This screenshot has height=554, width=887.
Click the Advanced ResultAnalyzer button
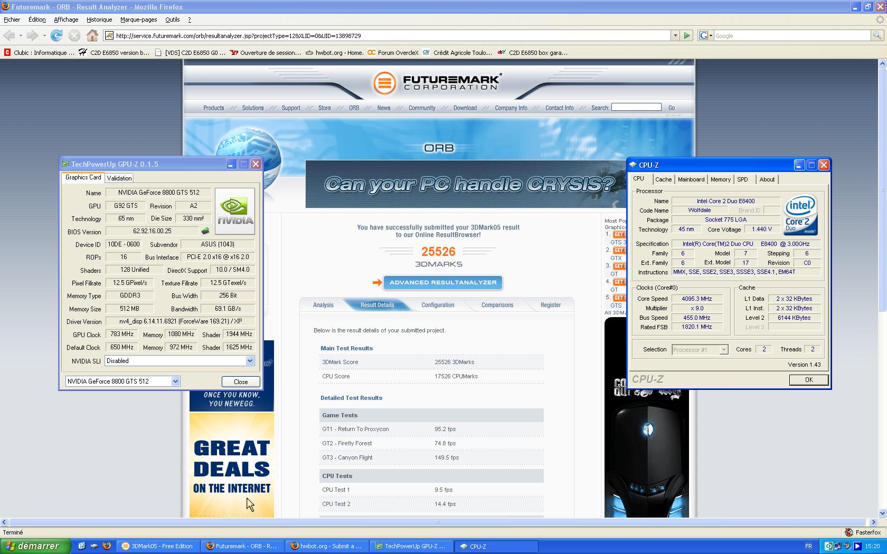coord(443,282)
